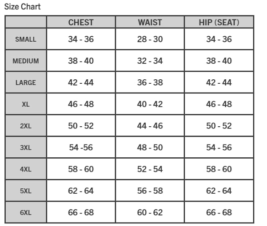Click the HIP (SEAT) column header
This screenshot has width=267, height=226.
[219, 23]
